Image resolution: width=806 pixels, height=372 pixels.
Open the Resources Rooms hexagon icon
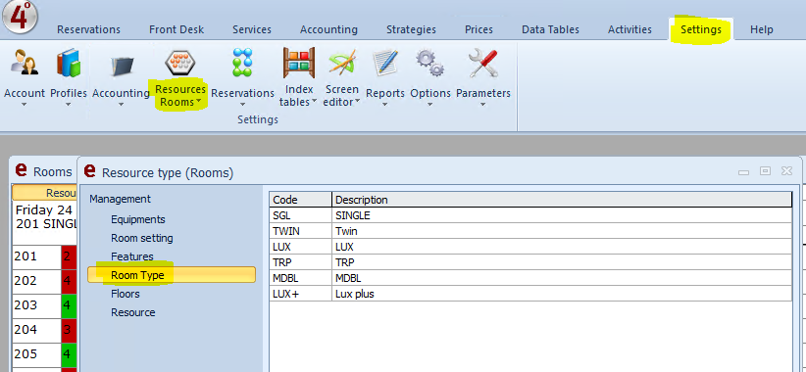point(179,63)
